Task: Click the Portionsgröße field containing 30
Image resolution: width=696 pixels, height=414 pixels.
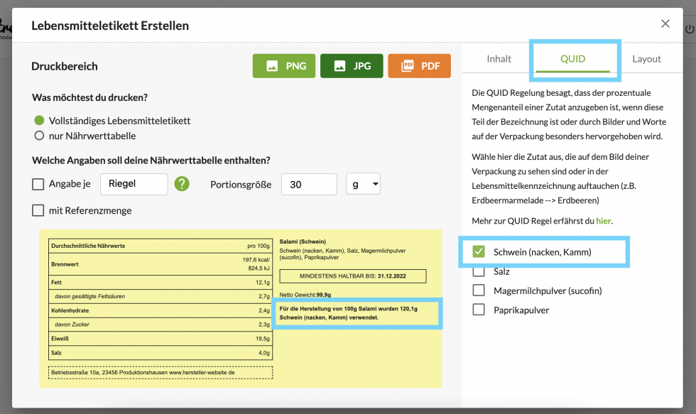Action: click(309, 184)
